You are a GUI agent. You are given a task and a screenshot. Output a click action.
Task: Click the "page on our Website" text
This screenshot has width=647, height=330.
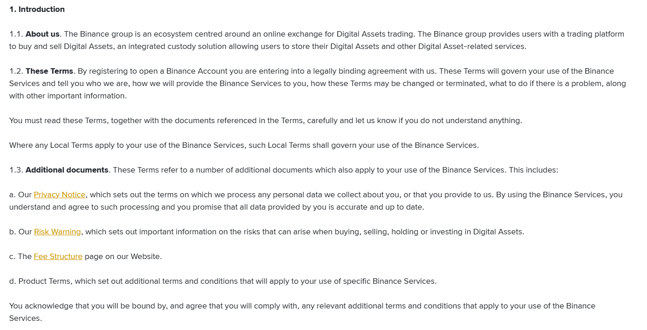[123, 256]
